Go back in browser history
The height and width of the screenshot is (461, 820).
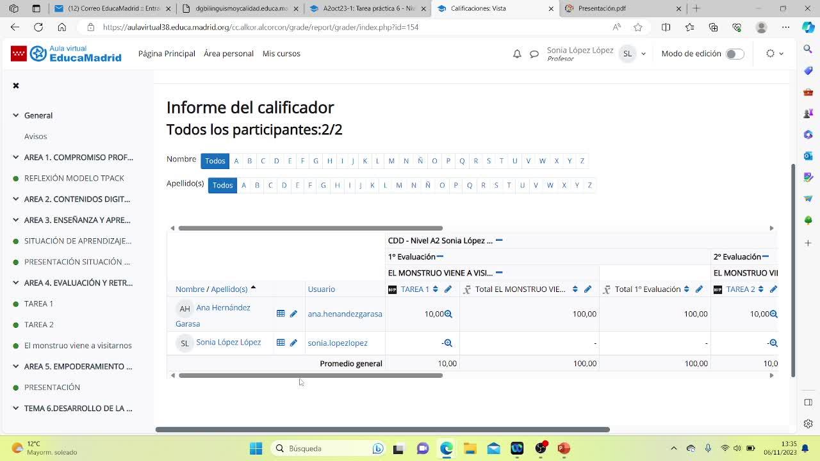click(15, 27)
